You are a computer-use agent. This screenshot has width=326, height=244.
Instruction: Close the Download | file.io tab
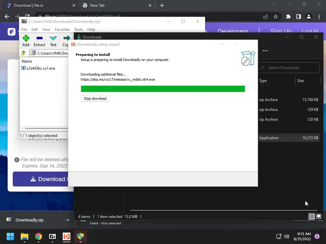pos(74,5)
